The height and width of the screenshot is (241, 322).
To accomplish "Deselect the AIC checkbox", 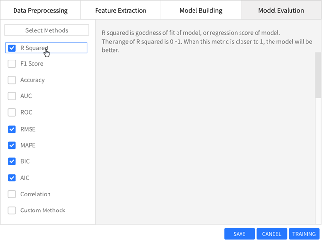I will (12, 178).
